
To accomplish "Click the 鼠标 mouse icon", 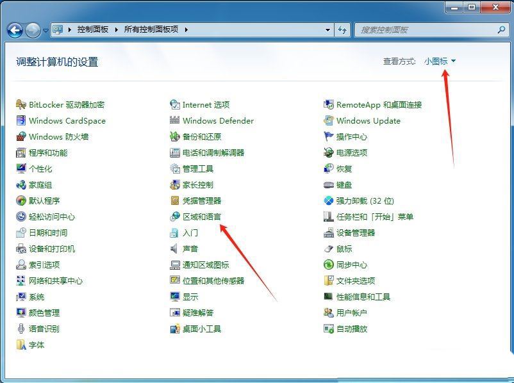I will (329, 249).
